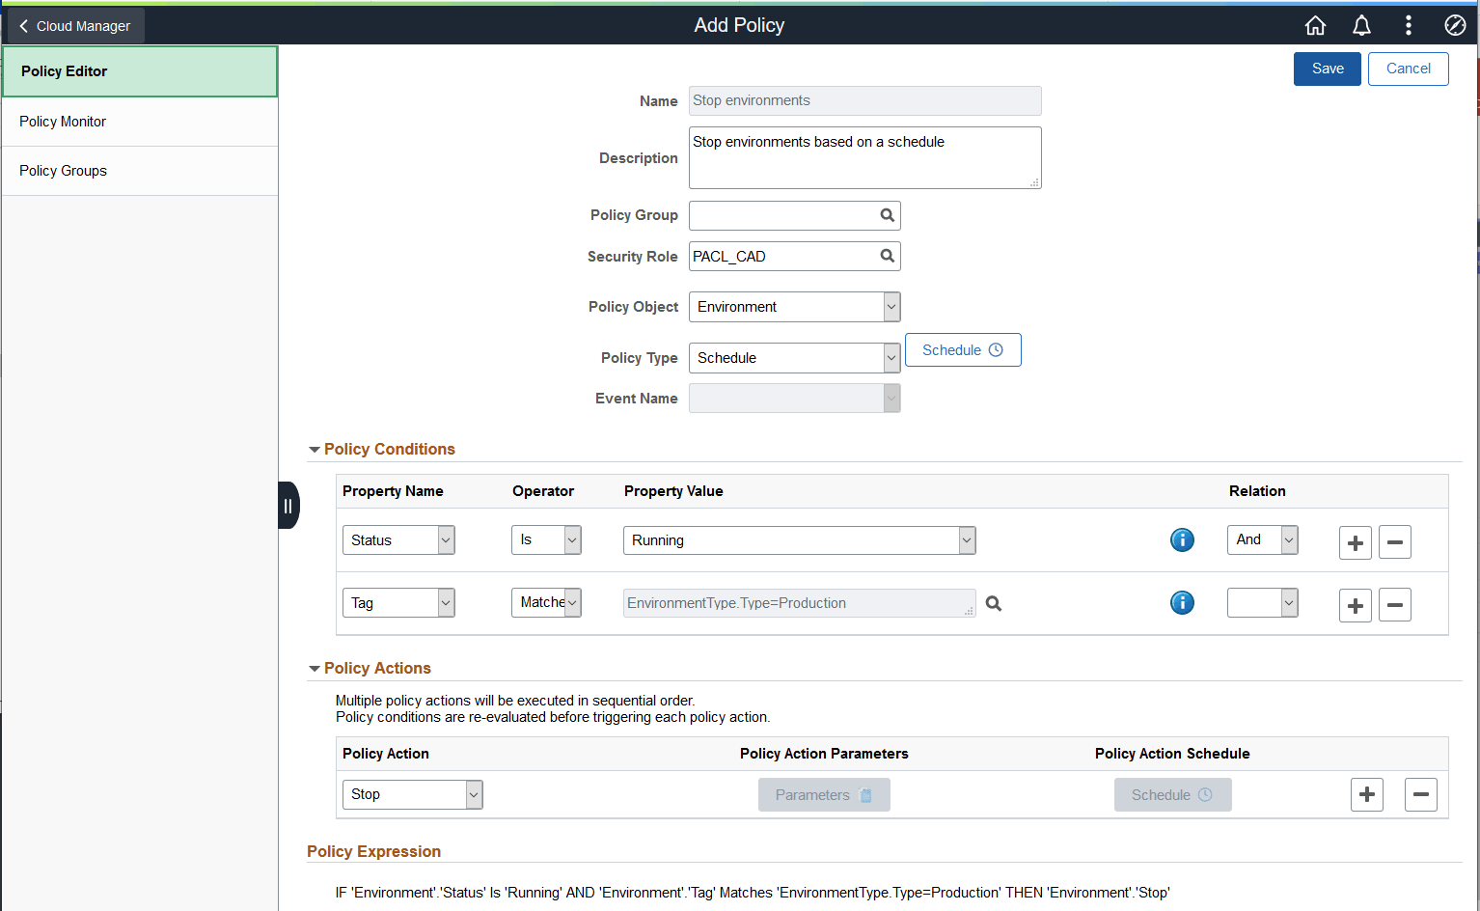
Task: Open the Tag property value lookup magnifier
Action: click(x=993, y=603)
